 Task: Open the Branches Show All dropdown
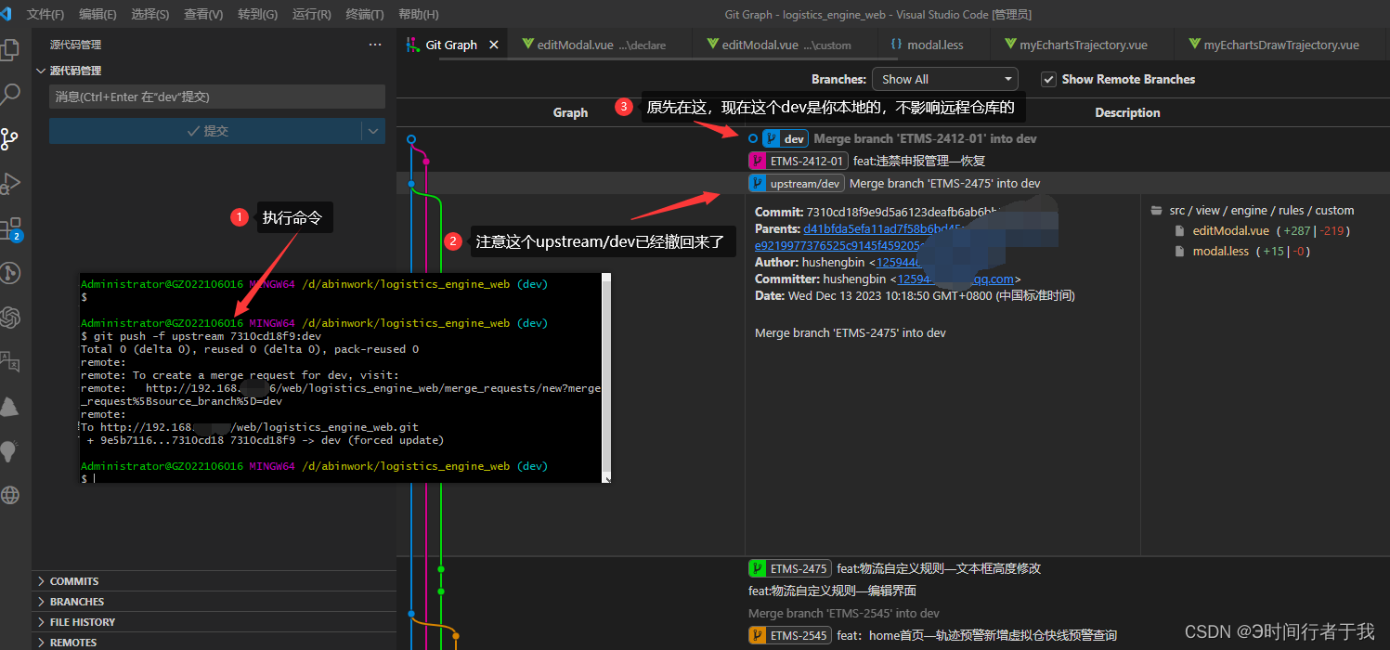click(946, 79)
